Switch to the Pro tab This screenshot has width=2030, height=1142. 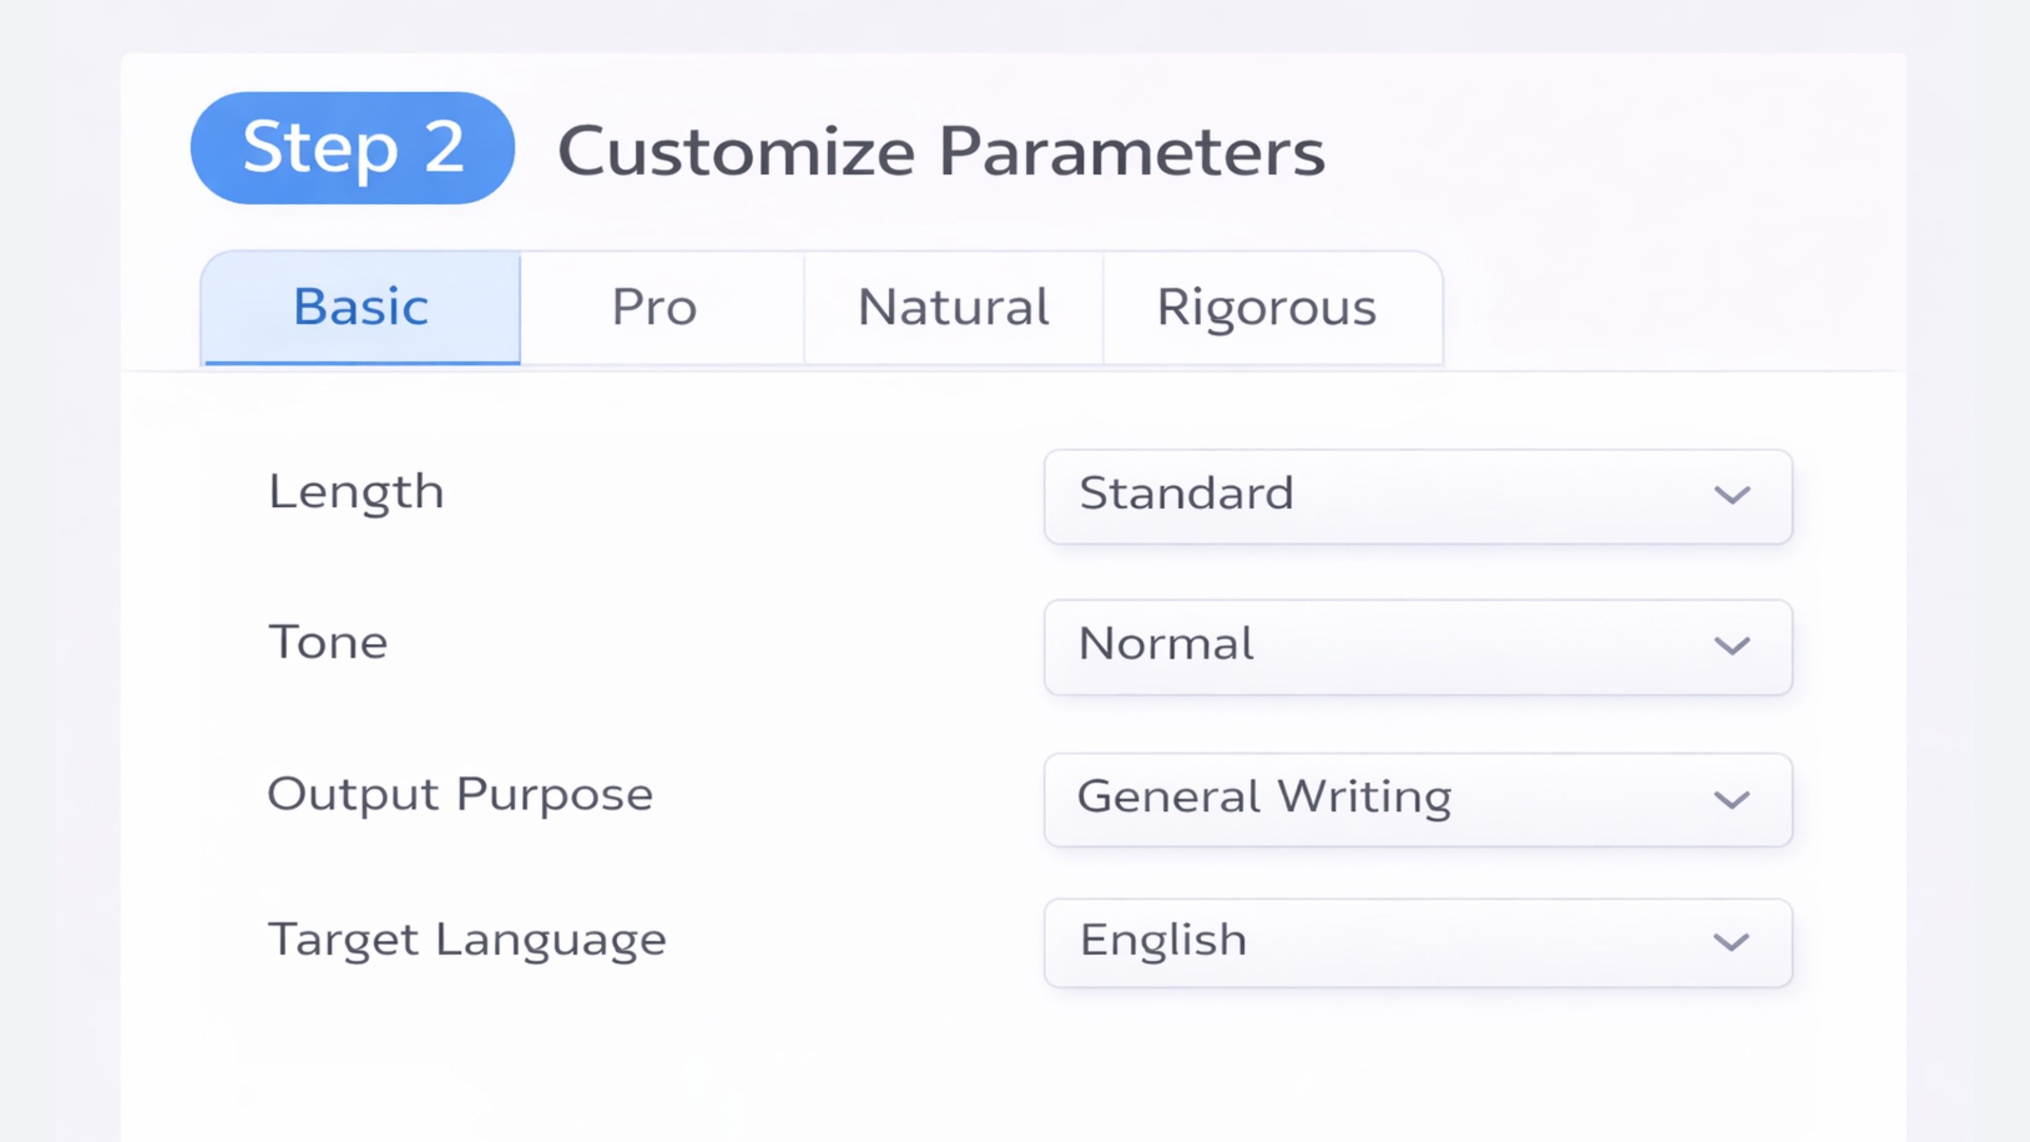[x=655, y=308]
